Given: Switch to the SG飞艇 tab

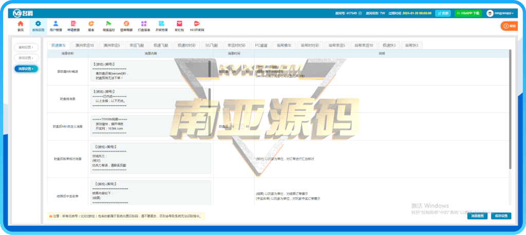Looking at the screenshot, I should pos(212,45).
